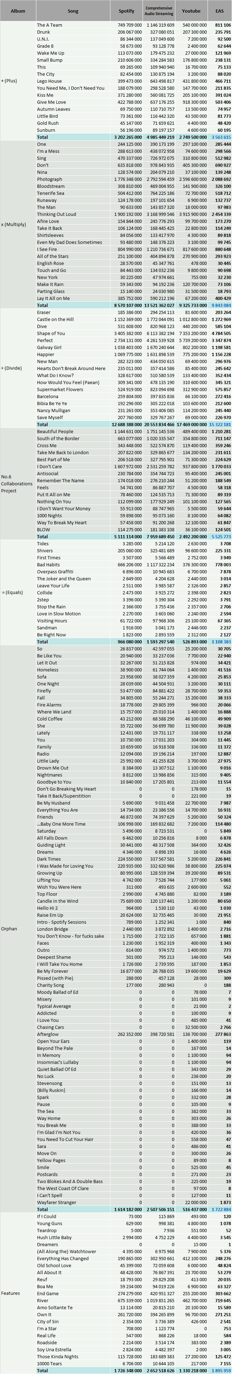Click the song name I Was Made for Loving You
The image size is (232, 1374).
point(65,866)
